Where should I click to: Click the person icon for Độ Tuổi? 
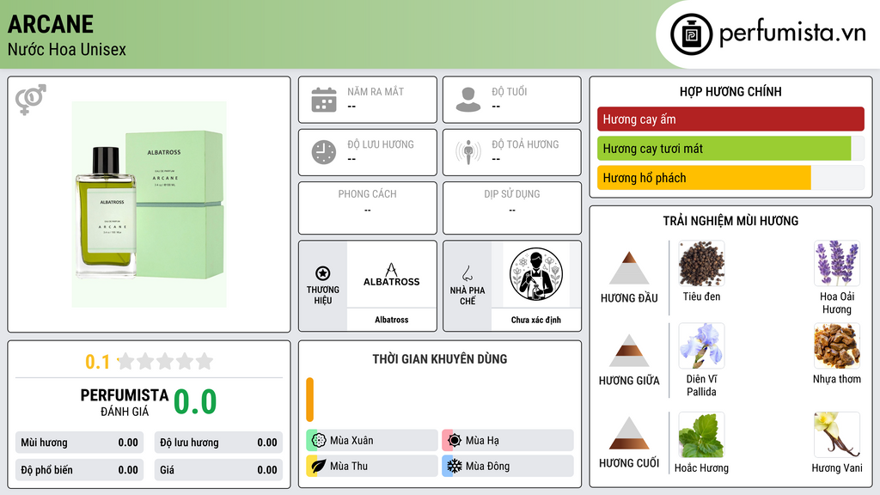[x=468, y=100]
